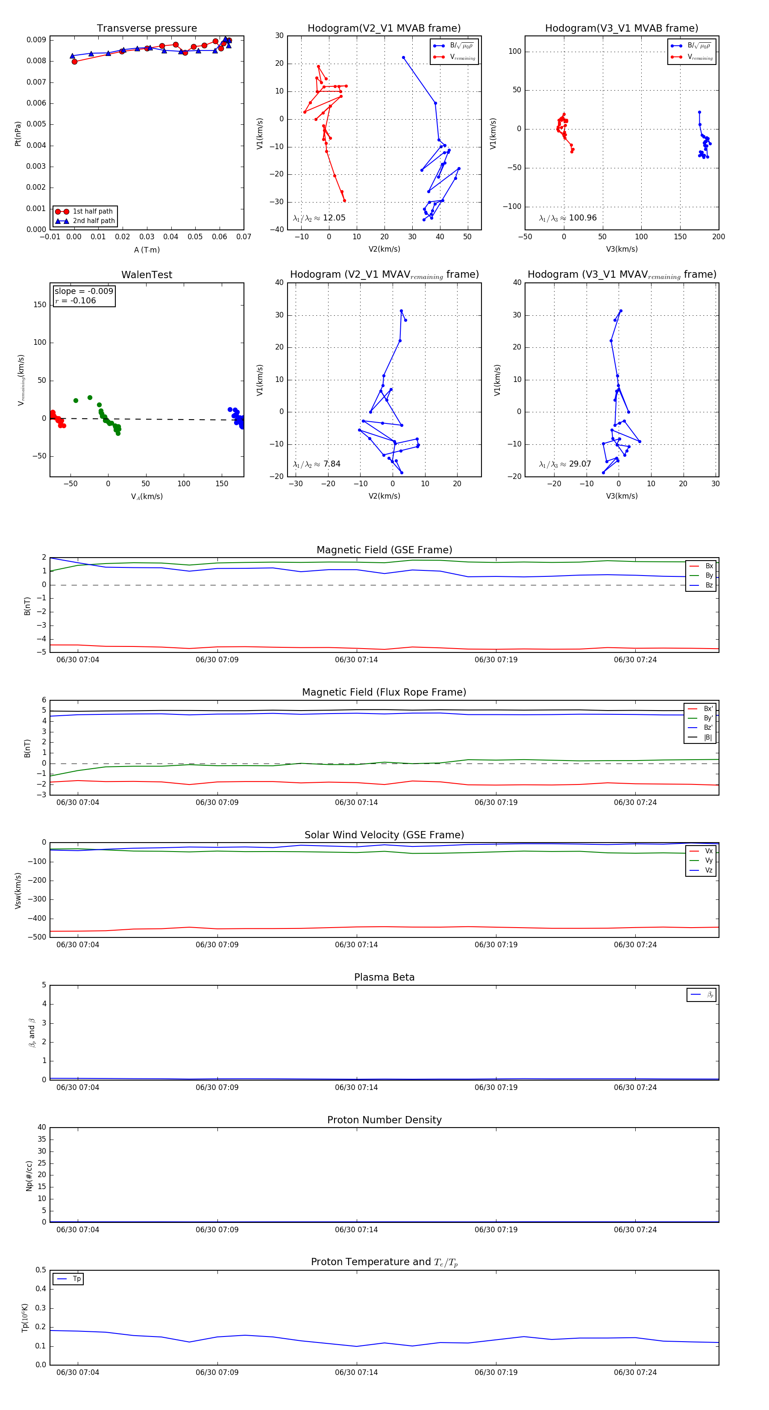Select the 'Magnetic Field (GSE Frame)' title
This screenshot has height=1410, width=769.
click(x=384, y=550)
